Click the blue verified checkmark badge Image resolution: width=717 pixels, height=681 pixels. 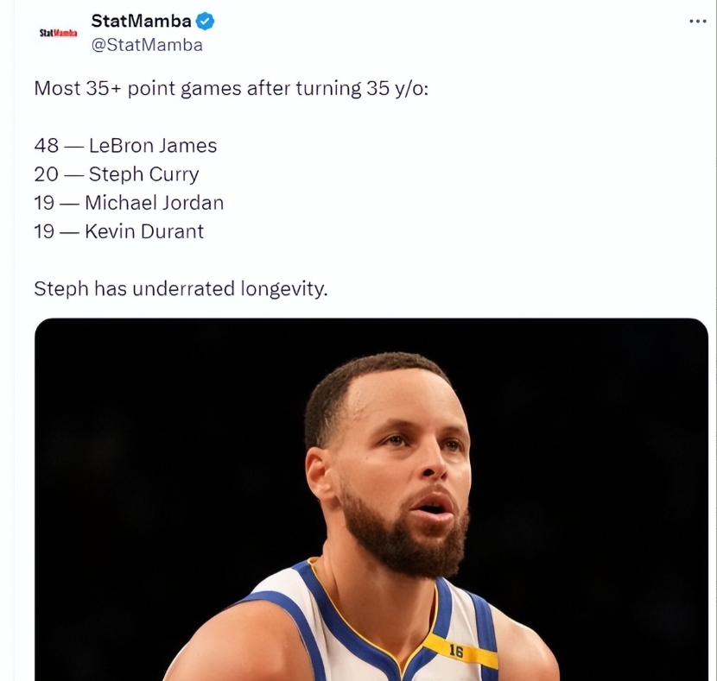(205, 22)
